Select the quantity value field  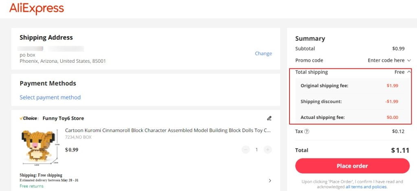(257, 150)
